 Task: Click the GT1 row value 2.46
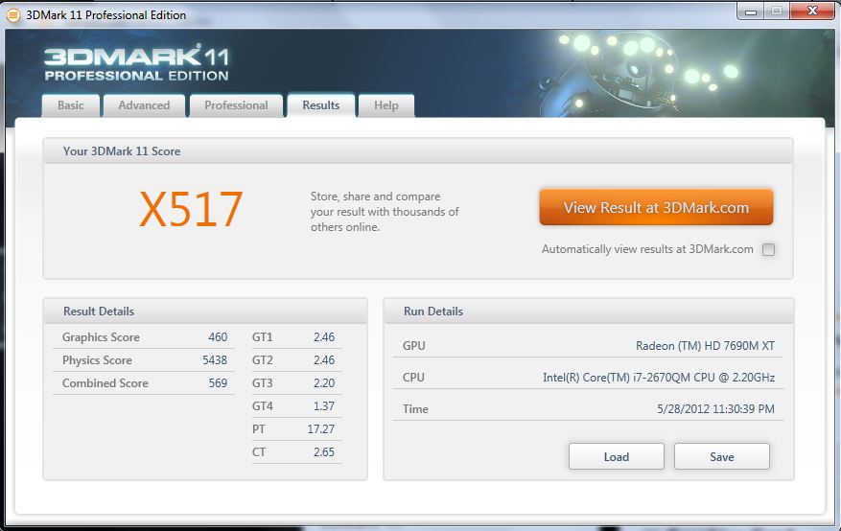tap(324, 337)
